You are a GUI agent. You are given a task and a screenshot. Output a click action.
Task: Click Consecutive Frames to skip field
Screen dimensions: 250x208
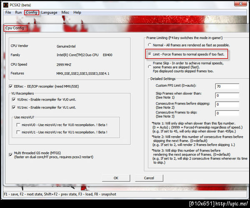(x=227, y=113)
